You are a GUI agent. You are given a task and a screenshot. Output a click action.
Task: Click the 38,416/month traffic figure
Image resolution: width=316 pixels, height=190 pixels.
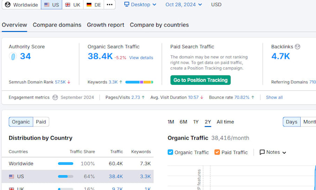coord(230,138)
